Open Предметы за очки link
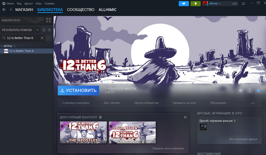This screenshot has width=266, height=155. point(184,103)
